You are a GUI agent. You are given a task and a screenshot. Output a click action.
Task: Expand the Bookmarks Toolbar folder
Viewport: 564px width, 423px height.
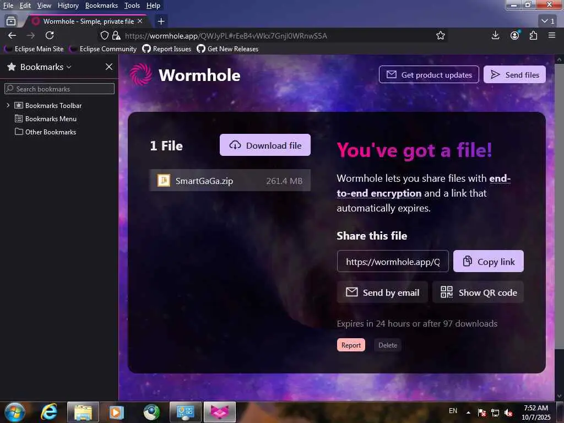pos(8,105)
